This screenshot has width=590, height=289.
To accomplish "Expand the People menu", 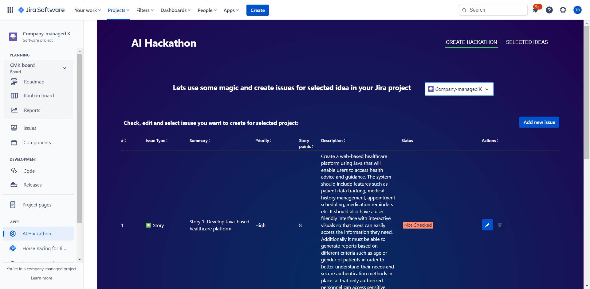I will click(x=207, y=10).
